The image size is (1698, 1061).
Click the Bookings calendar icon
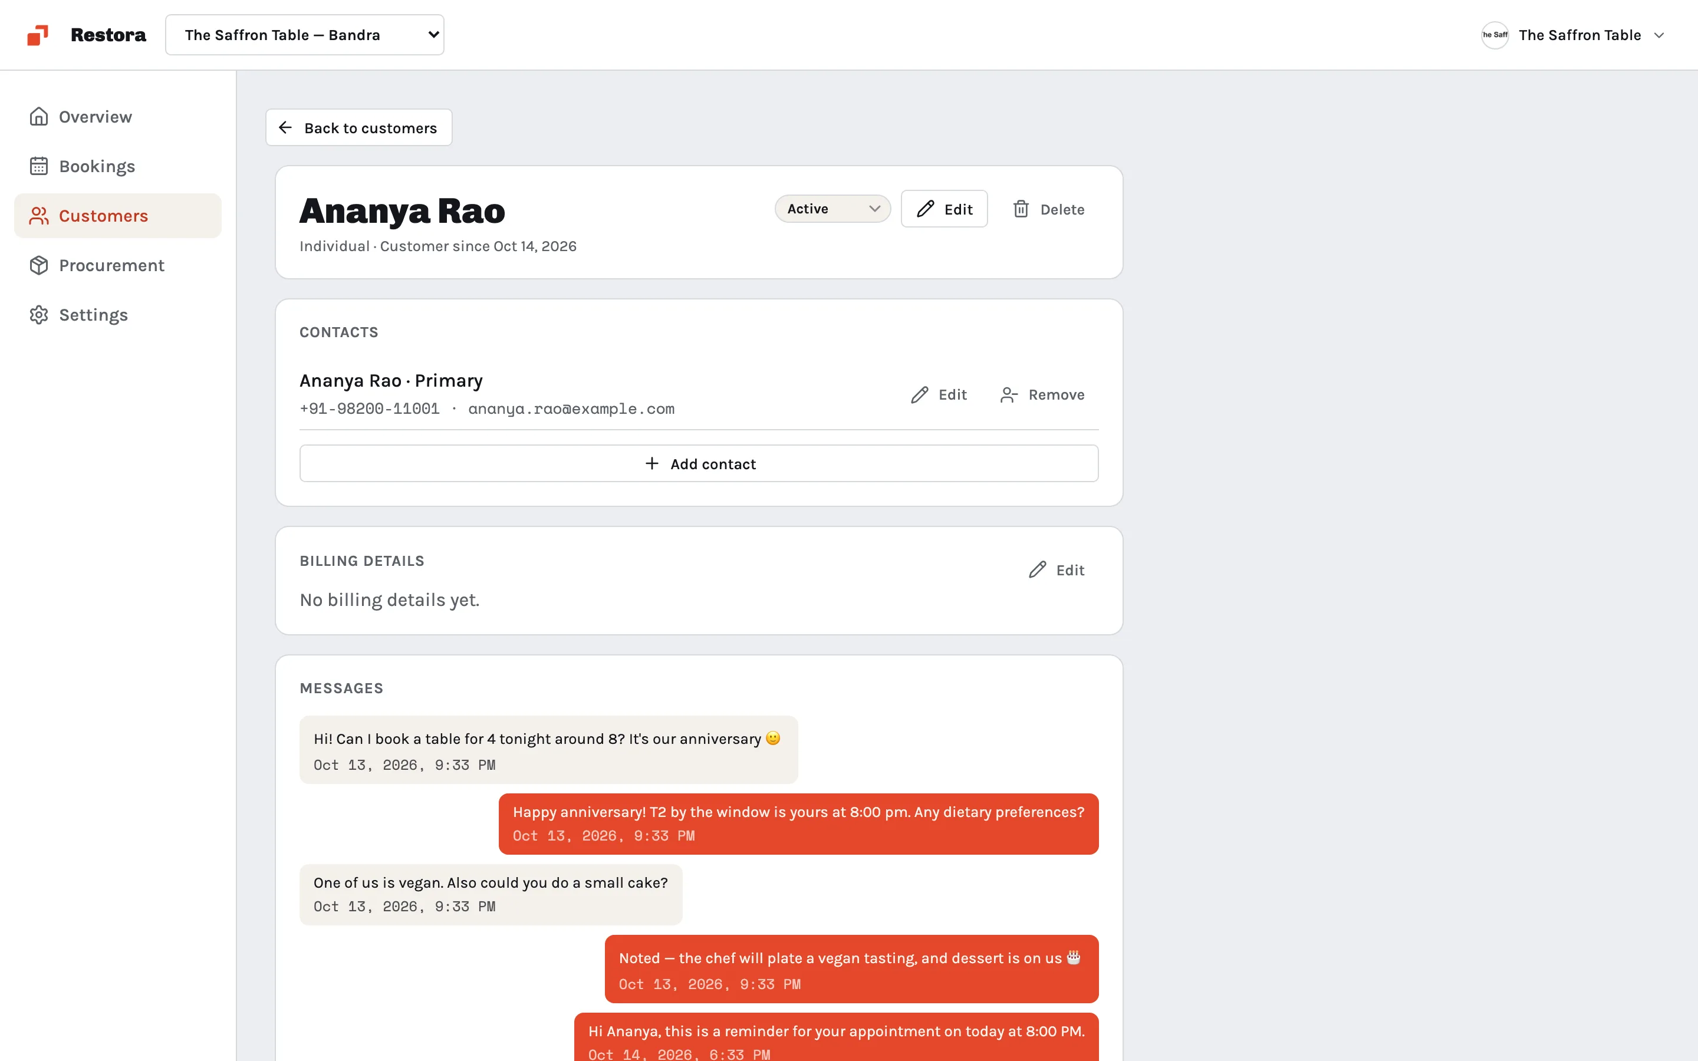(38, 166)
